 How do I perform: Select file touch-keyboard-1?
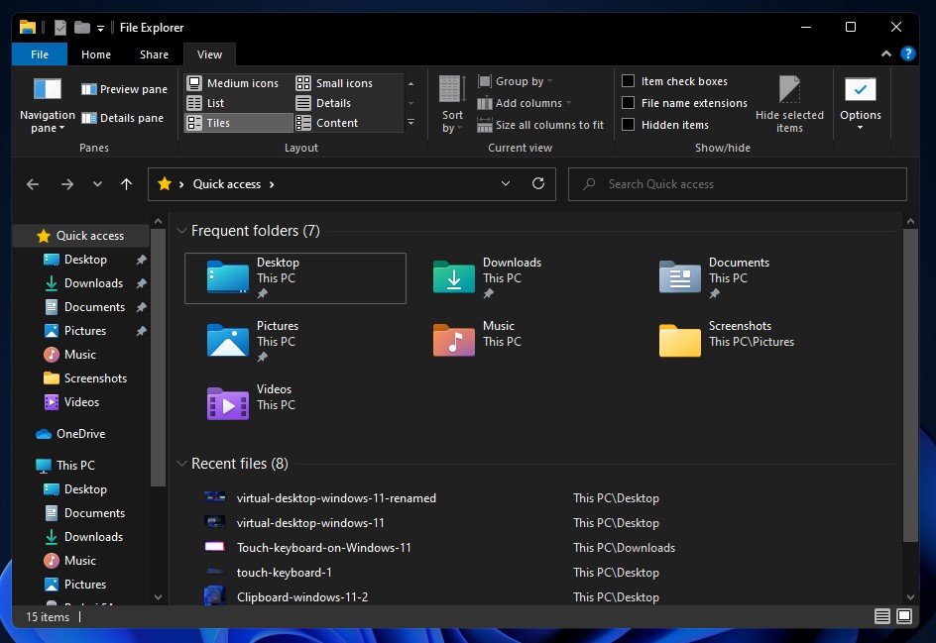(285, 573)
